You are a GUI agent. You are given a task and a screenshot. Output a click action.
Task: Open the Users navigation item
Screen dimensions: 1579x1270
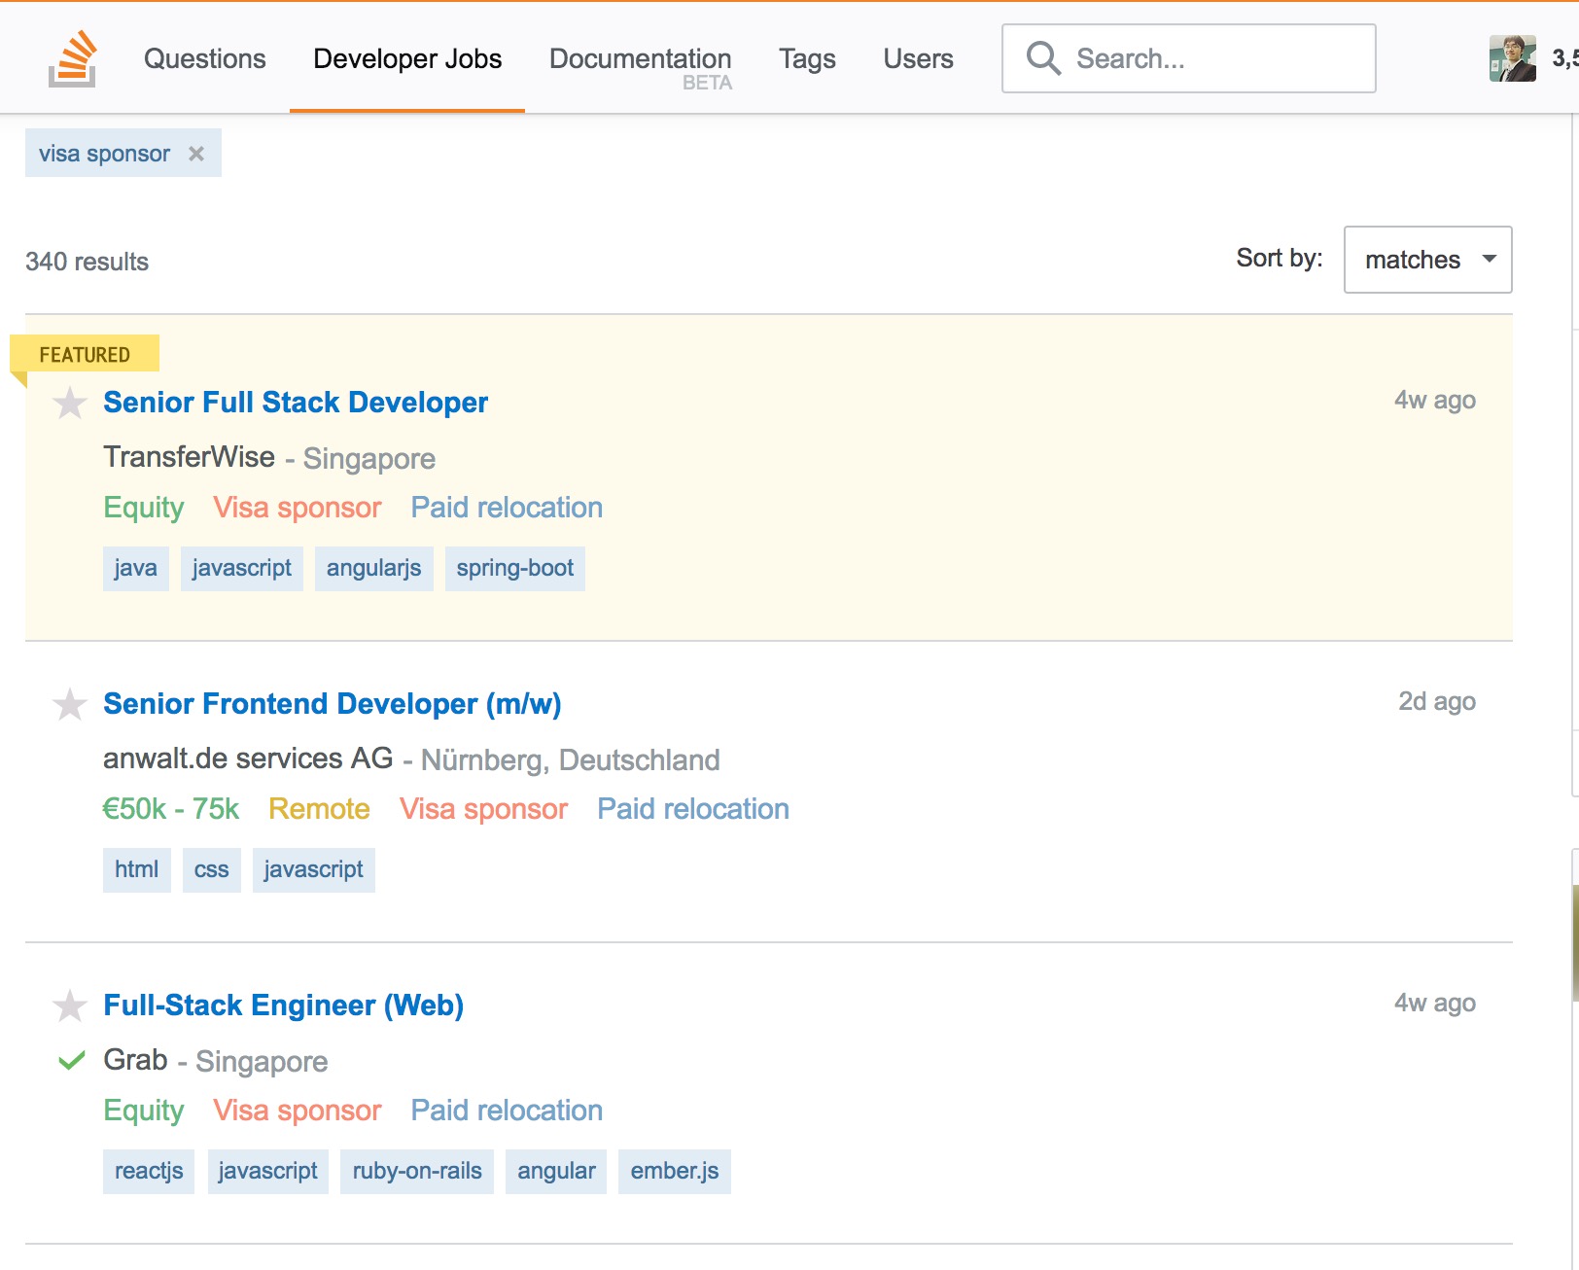point(917,59)
